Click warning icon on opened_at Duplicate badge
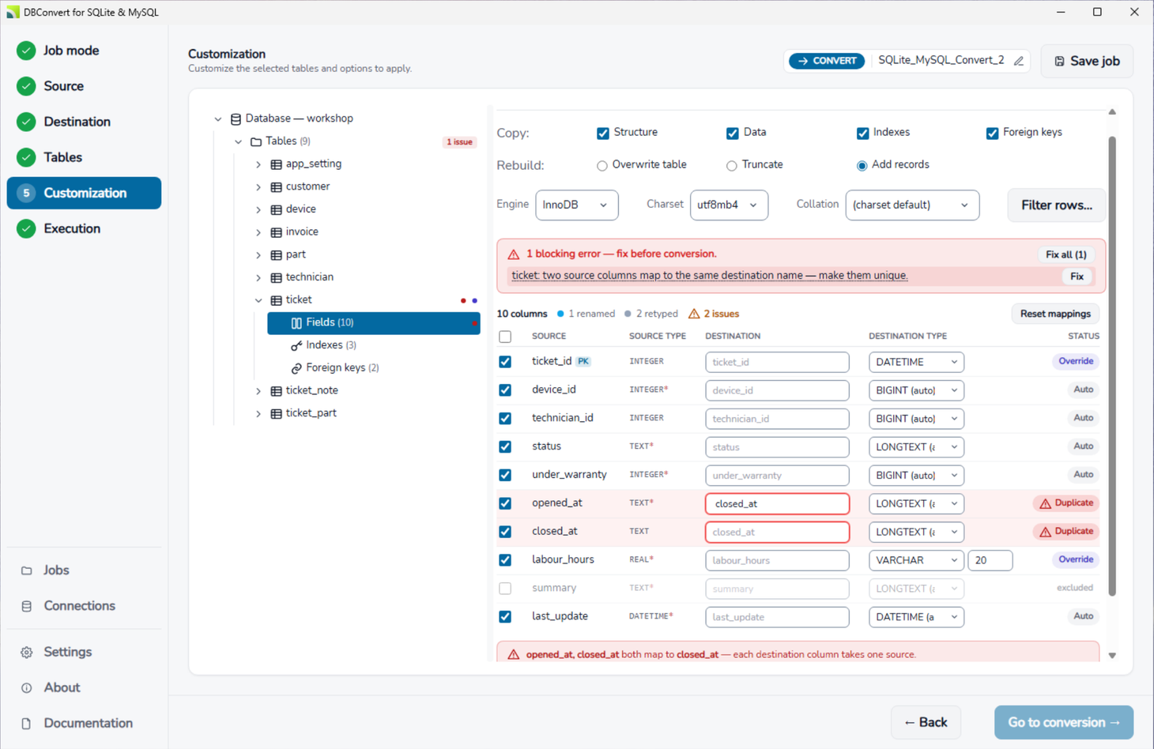This screenshot has width=1154, height=749. coord(1045,503)
